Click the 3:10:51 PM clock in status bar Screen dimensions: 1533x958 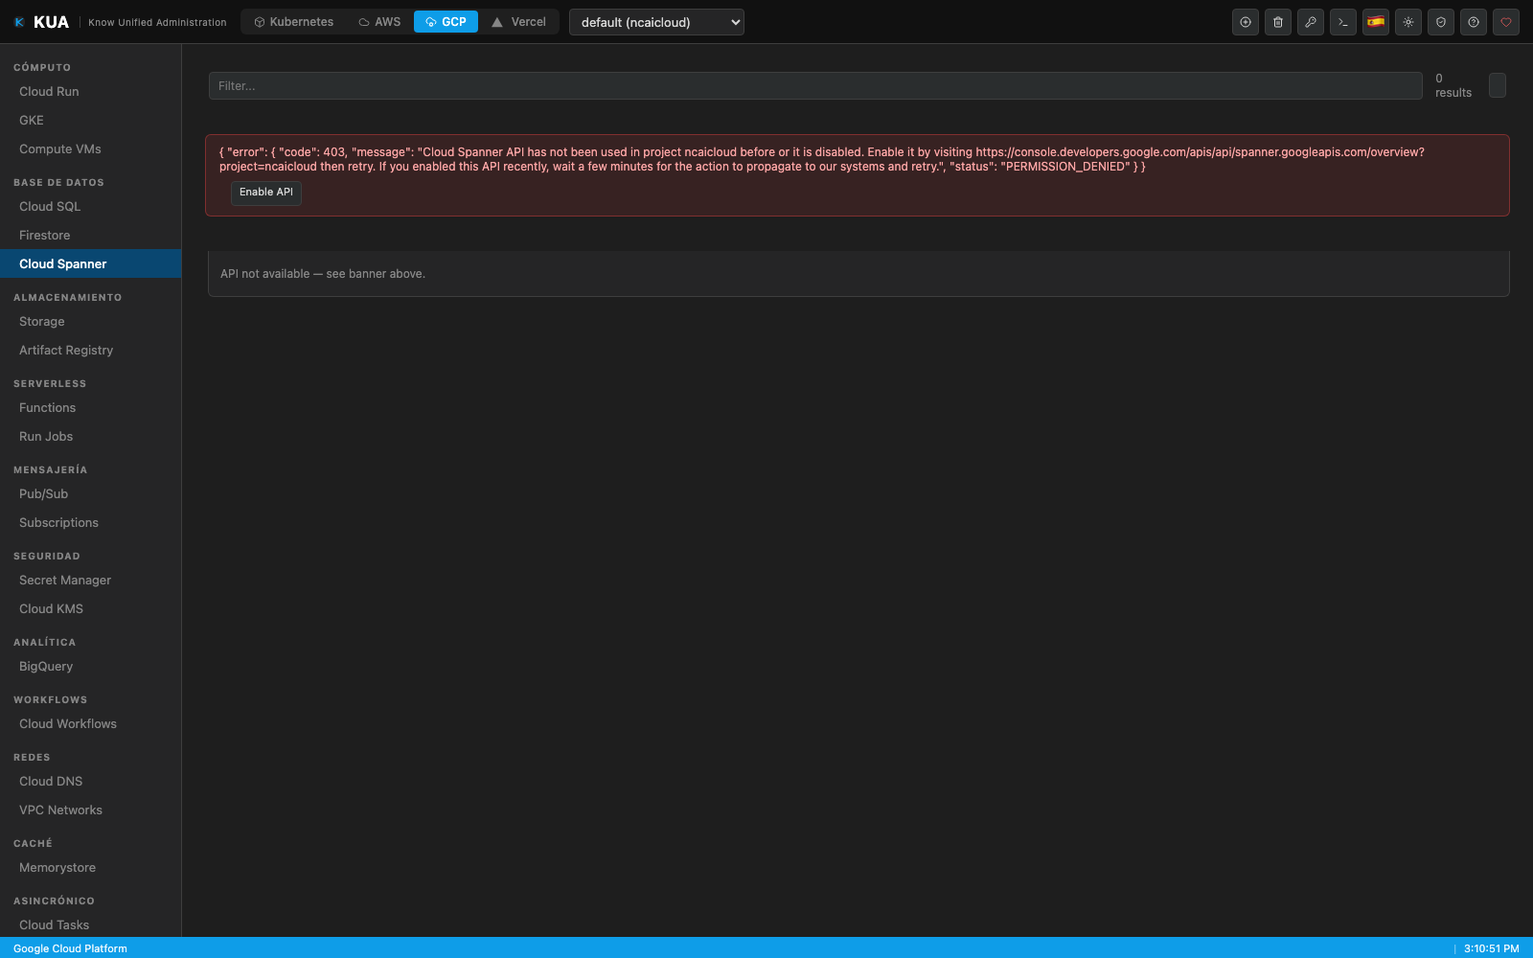[x=1492, y=948]
